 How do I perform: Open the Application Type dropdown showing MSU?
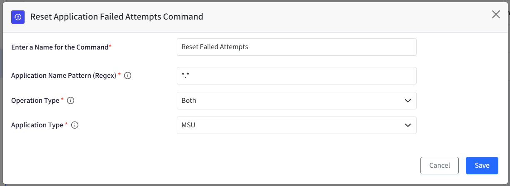(x=297, y=125)
